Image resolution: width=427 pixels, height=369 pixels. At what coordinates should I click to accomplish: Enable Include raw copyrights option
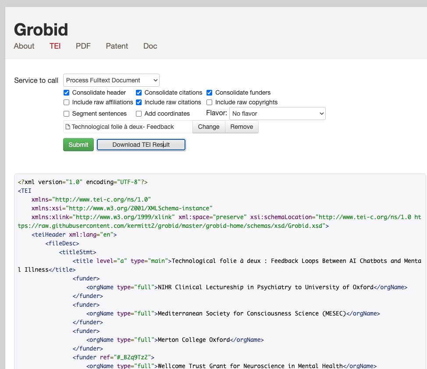point(210,103)
